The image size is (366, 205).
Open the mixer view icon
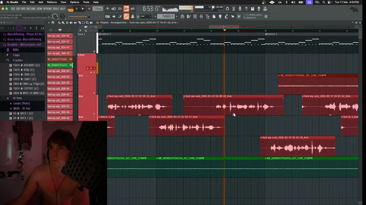click(201, 17)
